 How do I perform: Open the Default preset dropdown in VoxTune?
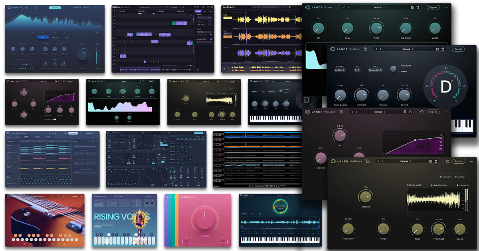click(407, 49)
